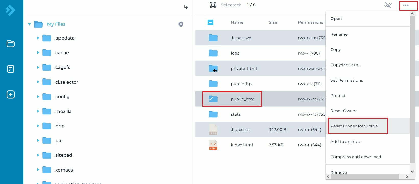Expand the .config folder in tree

[38, 97]
